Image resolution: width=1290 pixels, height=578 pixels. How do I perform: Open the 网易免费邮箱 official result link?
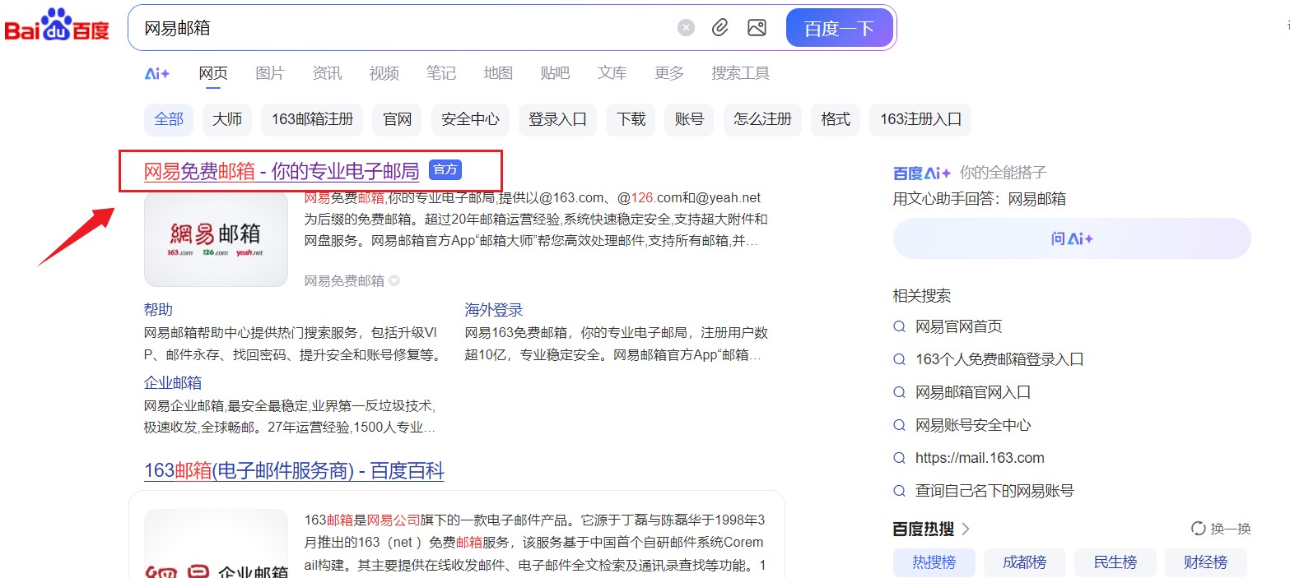281,171
